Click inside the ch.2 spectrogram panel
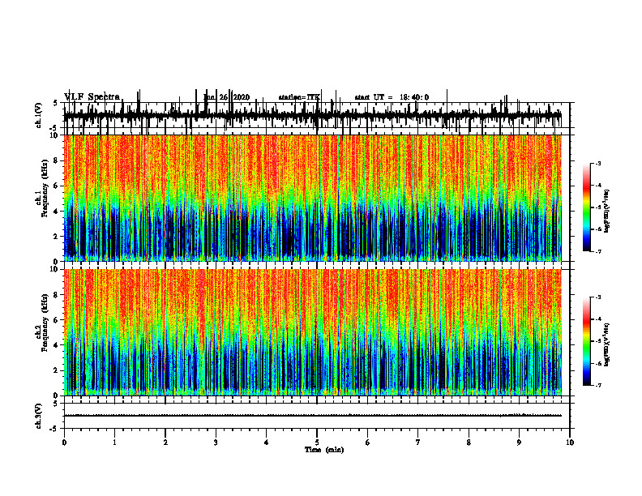 313,332
